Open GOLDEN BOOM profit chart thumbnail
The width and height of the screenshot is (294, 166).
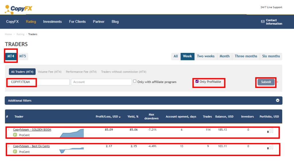point(72,133)
